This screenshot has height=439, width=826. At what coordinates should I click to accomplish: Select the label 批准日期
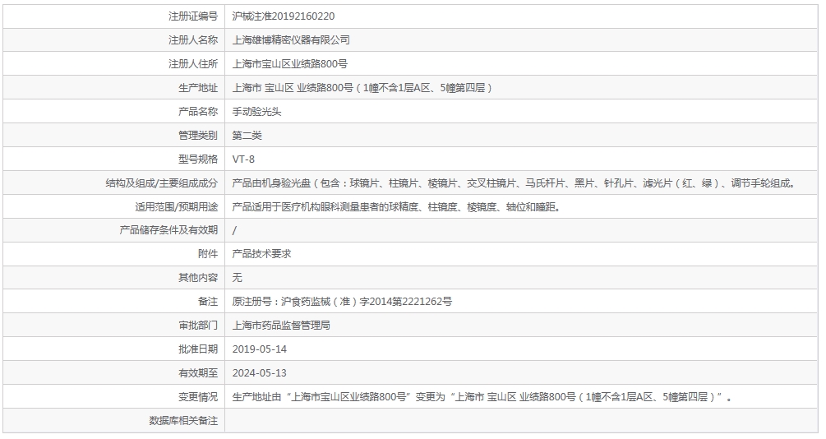198,349
